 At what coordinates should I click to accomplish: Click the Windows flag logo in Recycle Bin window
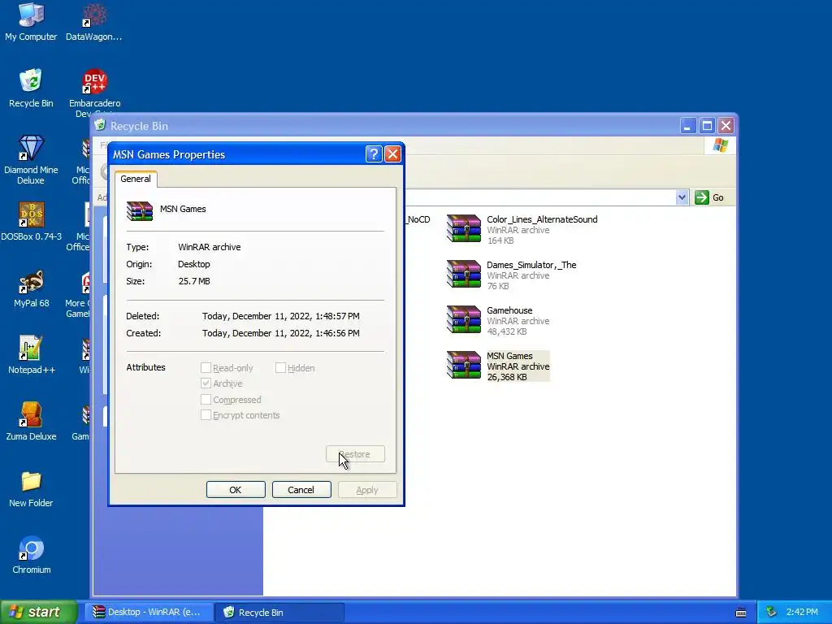coord(721,145)
